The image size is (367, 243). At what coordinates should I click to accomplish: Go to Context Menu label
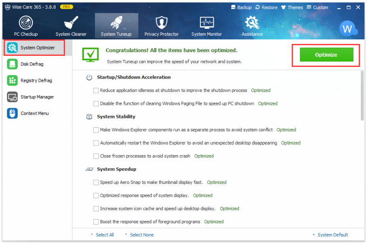[35, 113]
